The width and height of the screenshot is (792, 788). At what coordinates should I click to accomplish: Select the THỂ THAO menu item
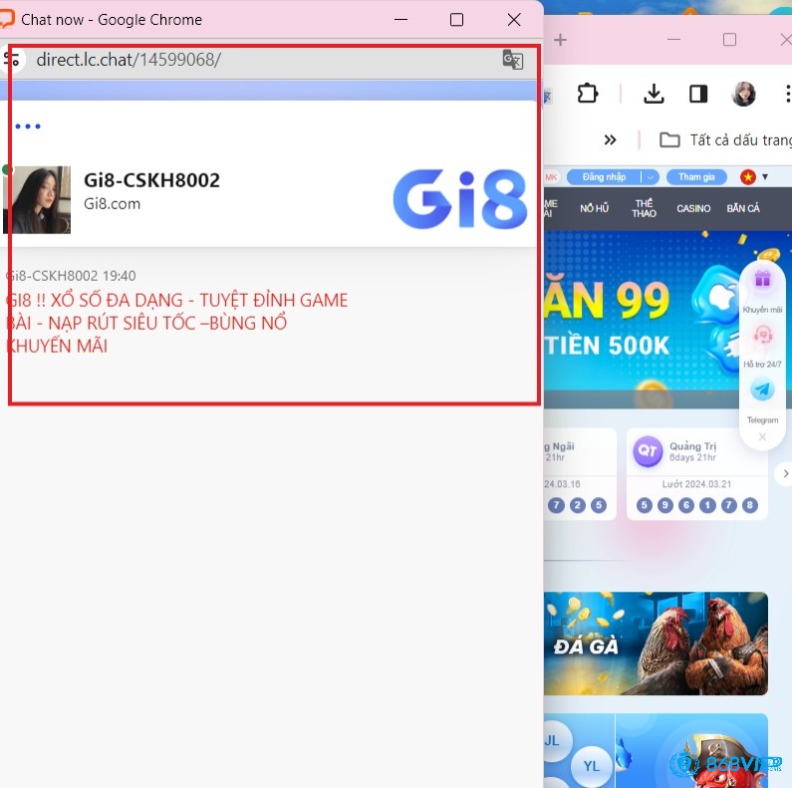644,208
